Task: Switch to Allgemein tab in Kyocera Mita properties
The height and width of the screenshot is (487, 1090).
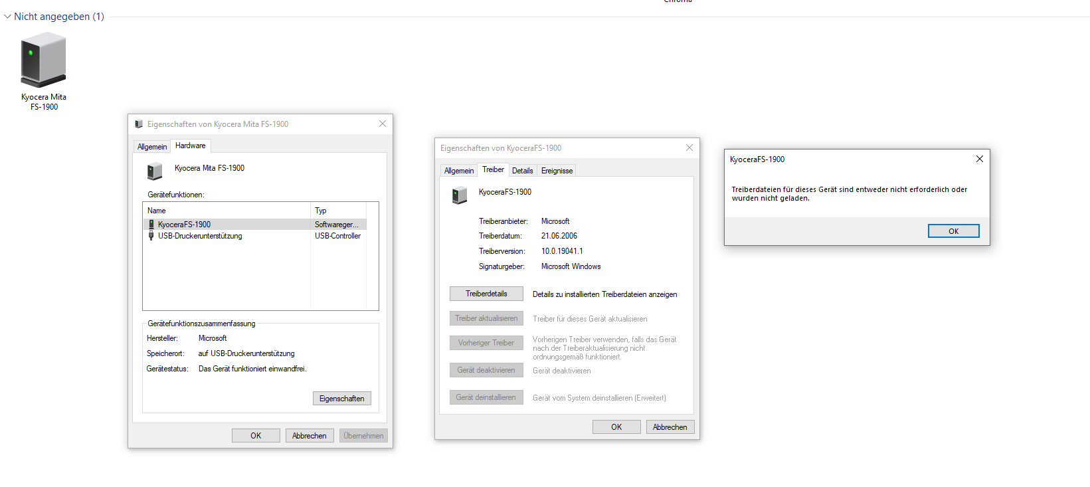Action: coord(152,147)
